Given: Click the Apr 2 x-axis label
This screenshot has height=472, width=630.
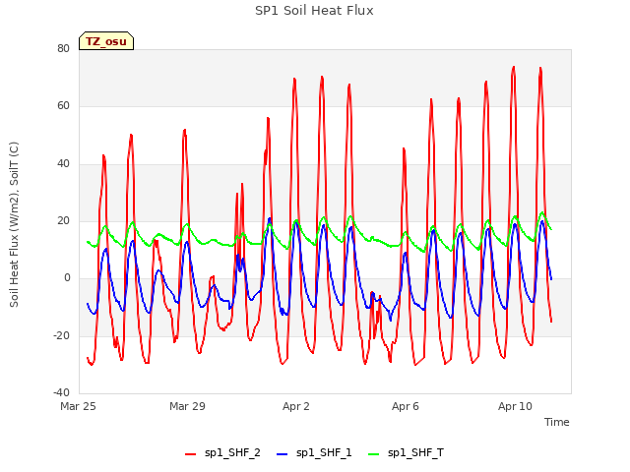Looking at the screenshot, I should [x=296, y=406].
